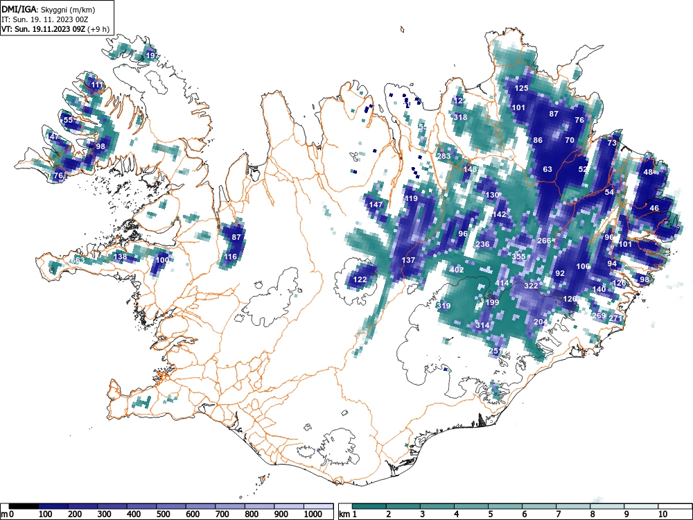Click visibility value 318 in the north
This screenshot has height=520, width=693.
point(460,117)
